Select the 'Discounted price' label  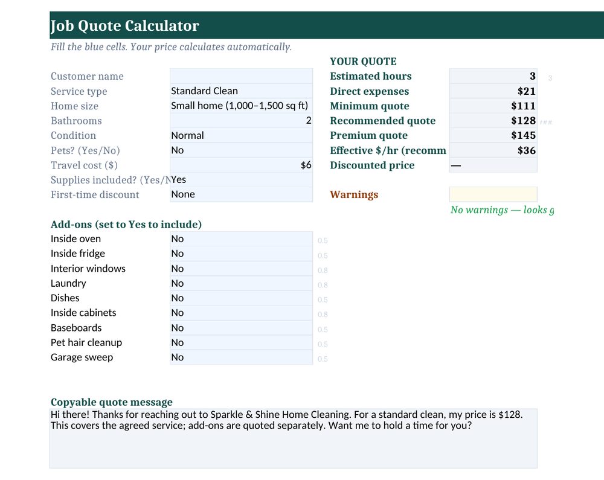click(x=372, y=165)
